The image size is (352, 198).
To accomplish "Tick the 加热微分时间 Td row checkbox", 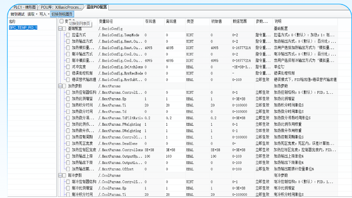I will point(68,112).
